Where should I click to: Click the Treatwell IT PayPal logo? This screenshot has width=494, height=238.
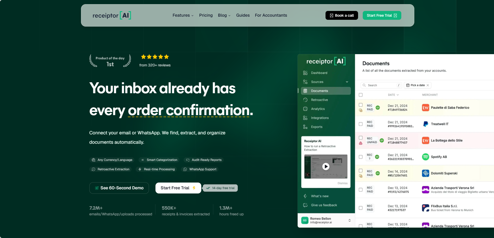(426, 124)
